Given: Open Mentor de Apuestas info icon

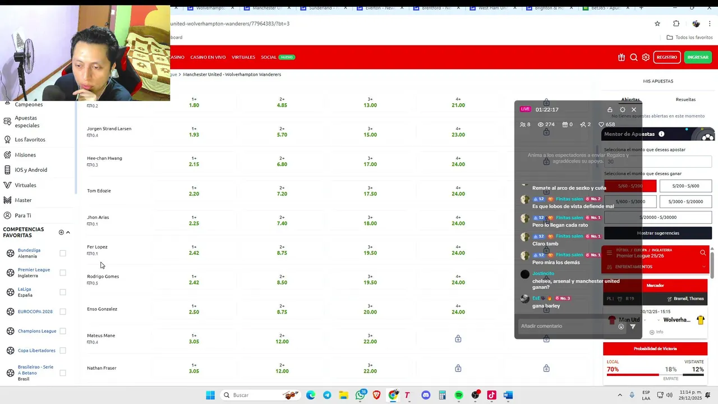Looking at the screenshot, I should 661,134.
